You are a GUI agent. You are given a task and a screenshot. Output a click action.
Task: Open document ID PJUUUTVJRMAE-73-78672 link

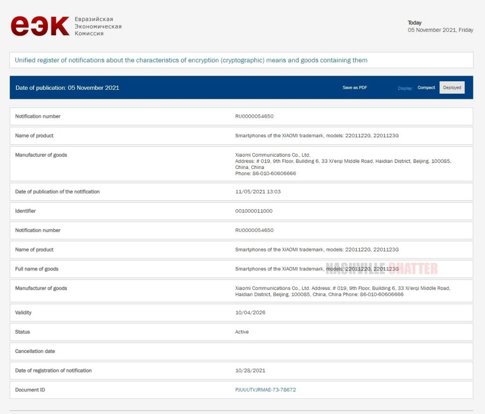point(265,390)
